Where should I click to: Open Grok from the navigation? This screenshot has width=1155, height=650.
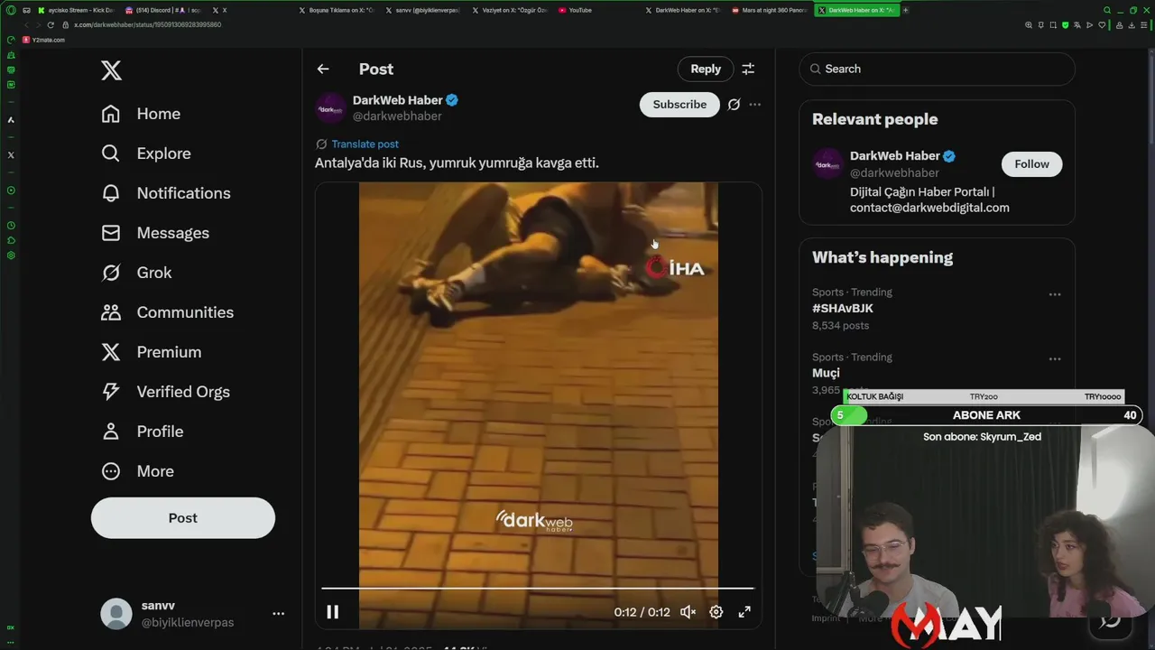point(136,273)
